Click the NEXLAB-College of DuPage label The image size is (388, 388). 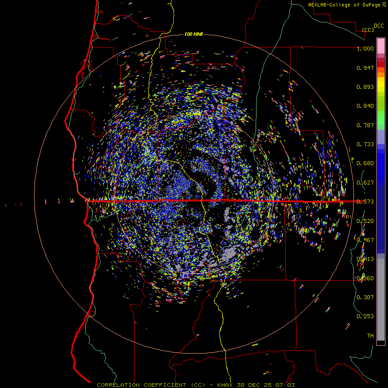tap(344, 5)
